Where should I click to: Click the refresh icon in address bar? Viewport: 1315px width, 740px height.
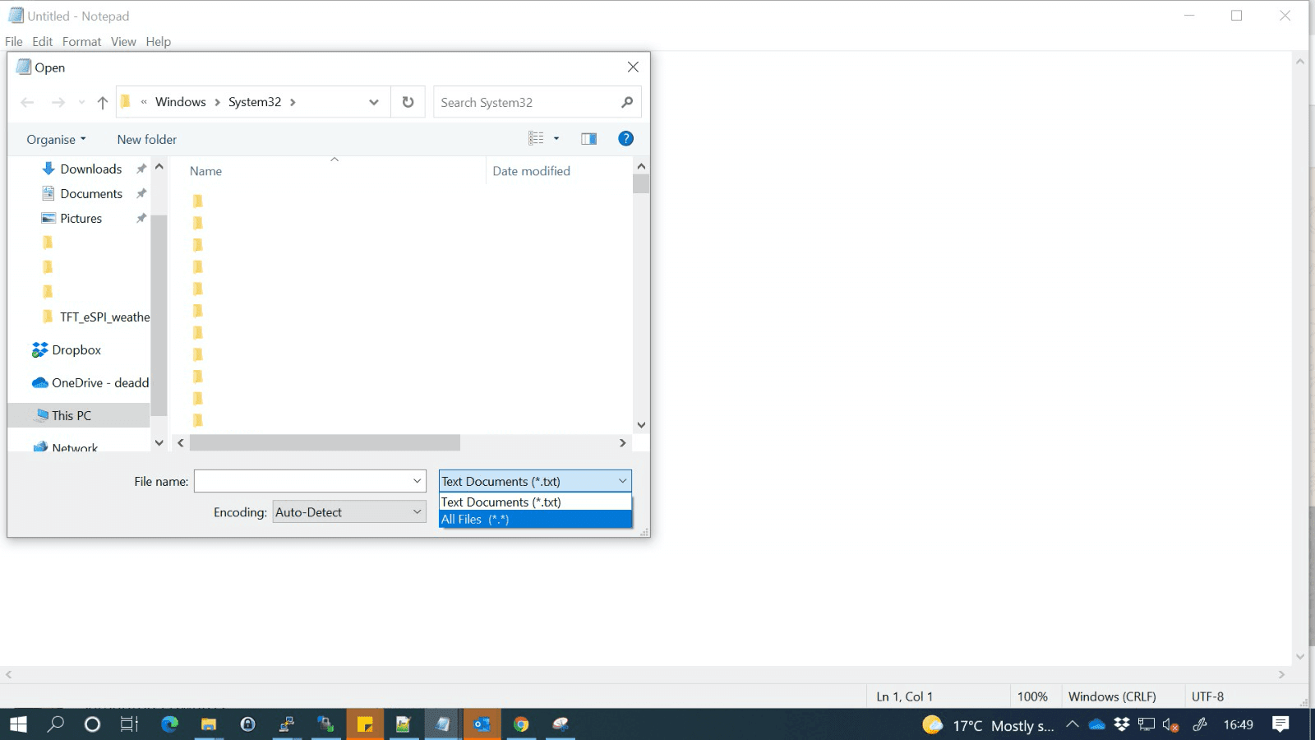coord(408,101)
